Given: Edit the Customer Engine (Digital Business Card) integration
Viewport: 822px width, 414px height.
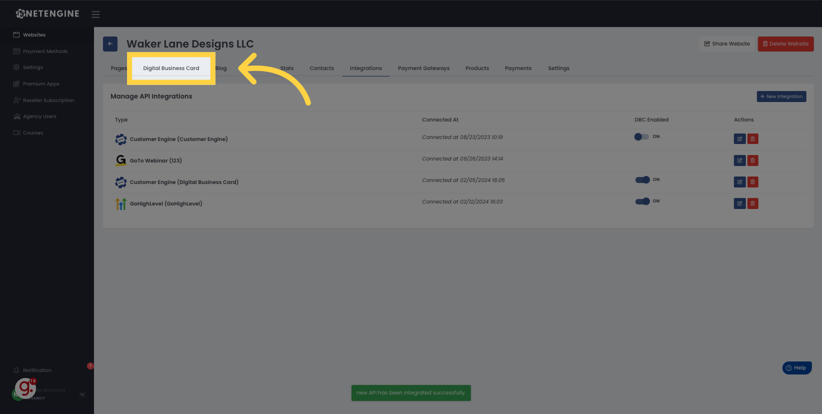Looking at the screenshot, I should point(739,182).
